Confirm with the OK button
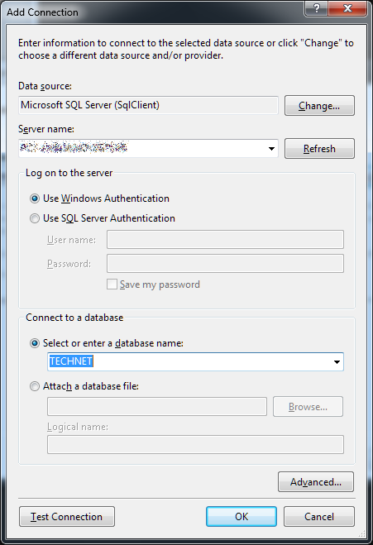Screen dimensions: 373x545 (x=241, y=517)
